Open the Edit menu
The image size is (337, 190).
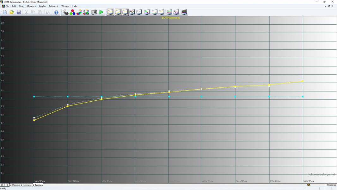click(x=14, y=6)
